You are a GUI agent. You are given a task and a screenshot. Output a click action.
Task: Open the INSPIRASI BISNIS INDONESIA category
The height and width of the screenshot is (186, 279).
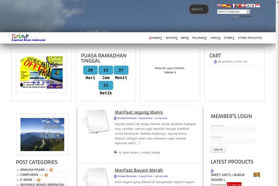(42, 185)
